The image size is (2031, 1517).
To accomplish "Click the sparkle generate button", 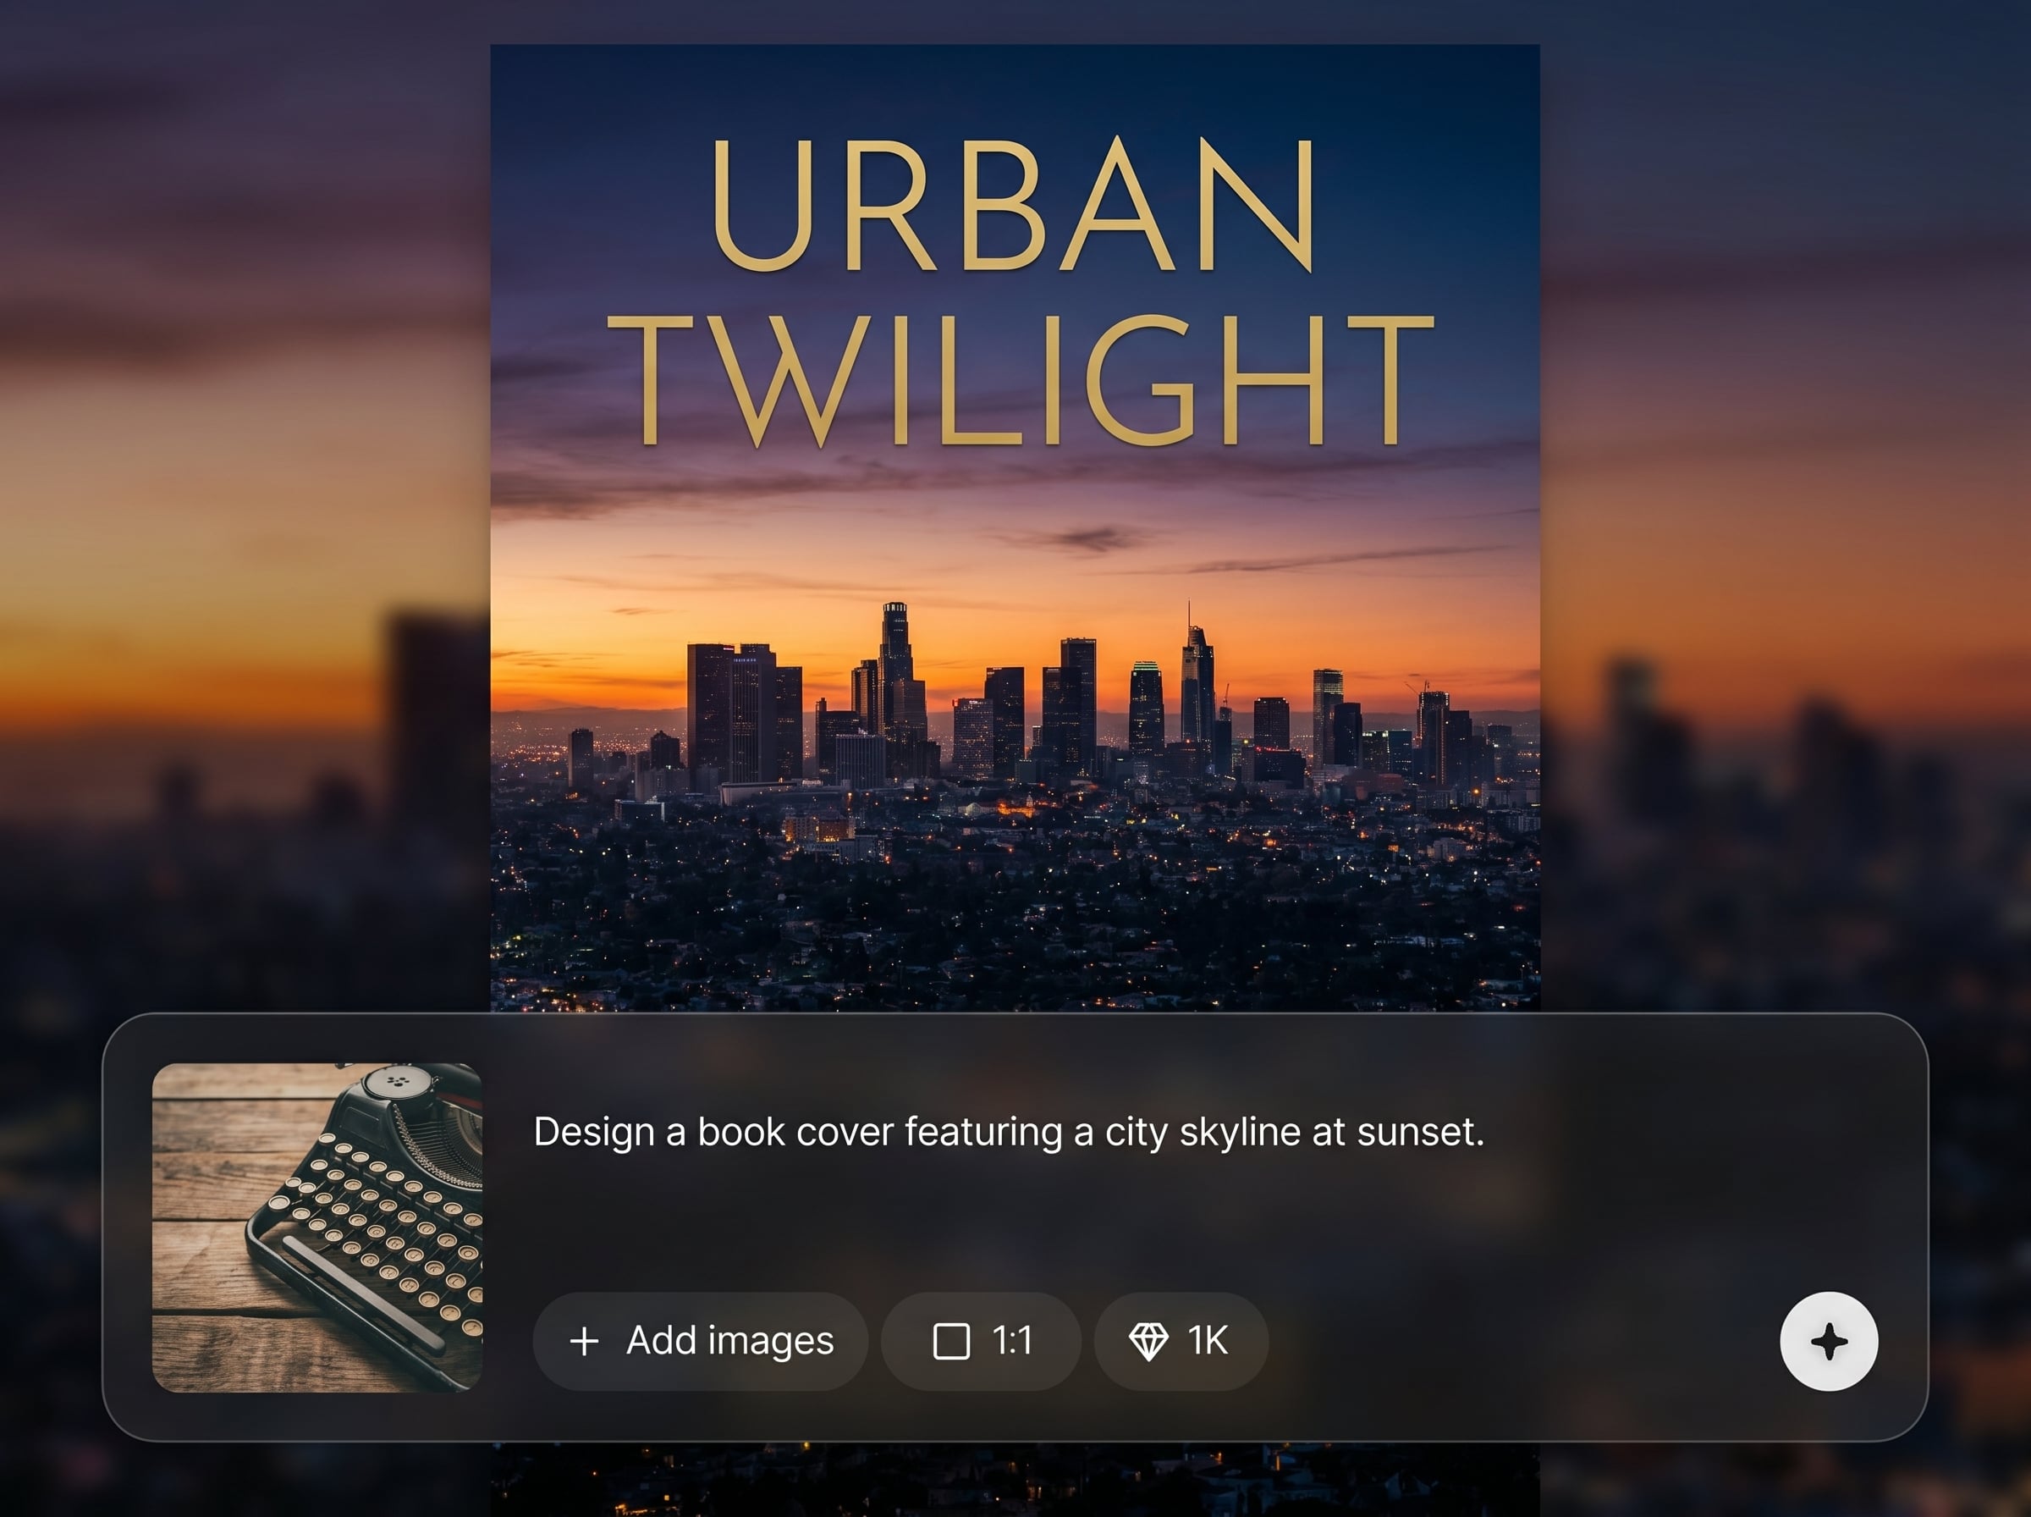I will (x=1828, y=1341).
